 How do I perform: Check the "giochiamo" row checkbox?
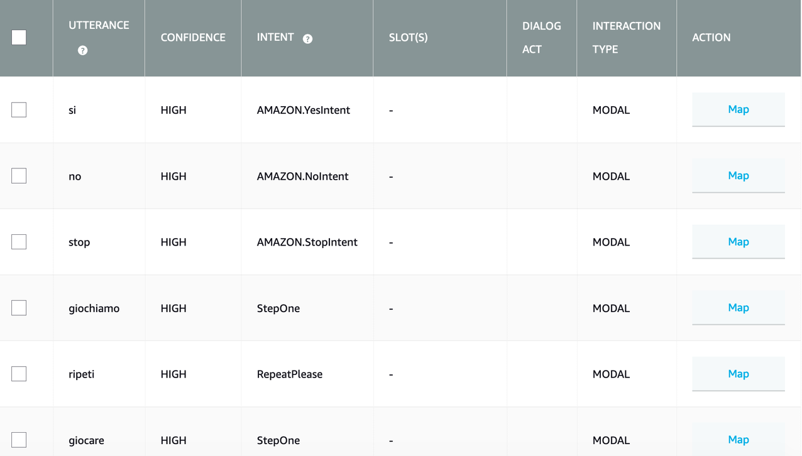point(19,308)
